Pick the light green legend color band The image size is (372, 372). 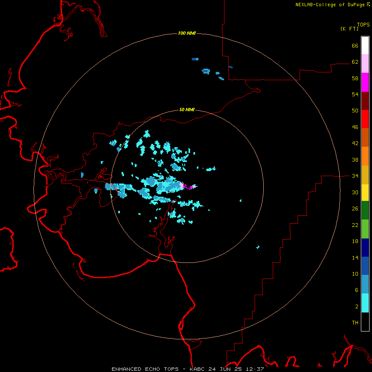pos(365,229)
